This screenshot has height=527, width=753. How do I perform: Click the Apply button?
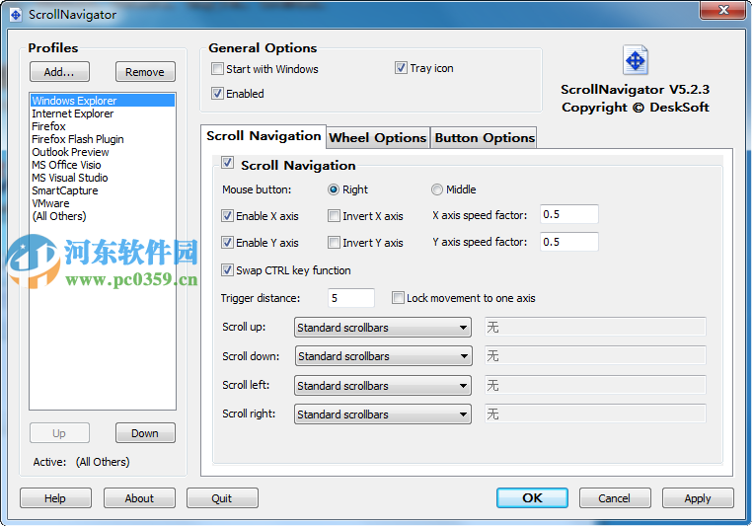tap(698, 498)
